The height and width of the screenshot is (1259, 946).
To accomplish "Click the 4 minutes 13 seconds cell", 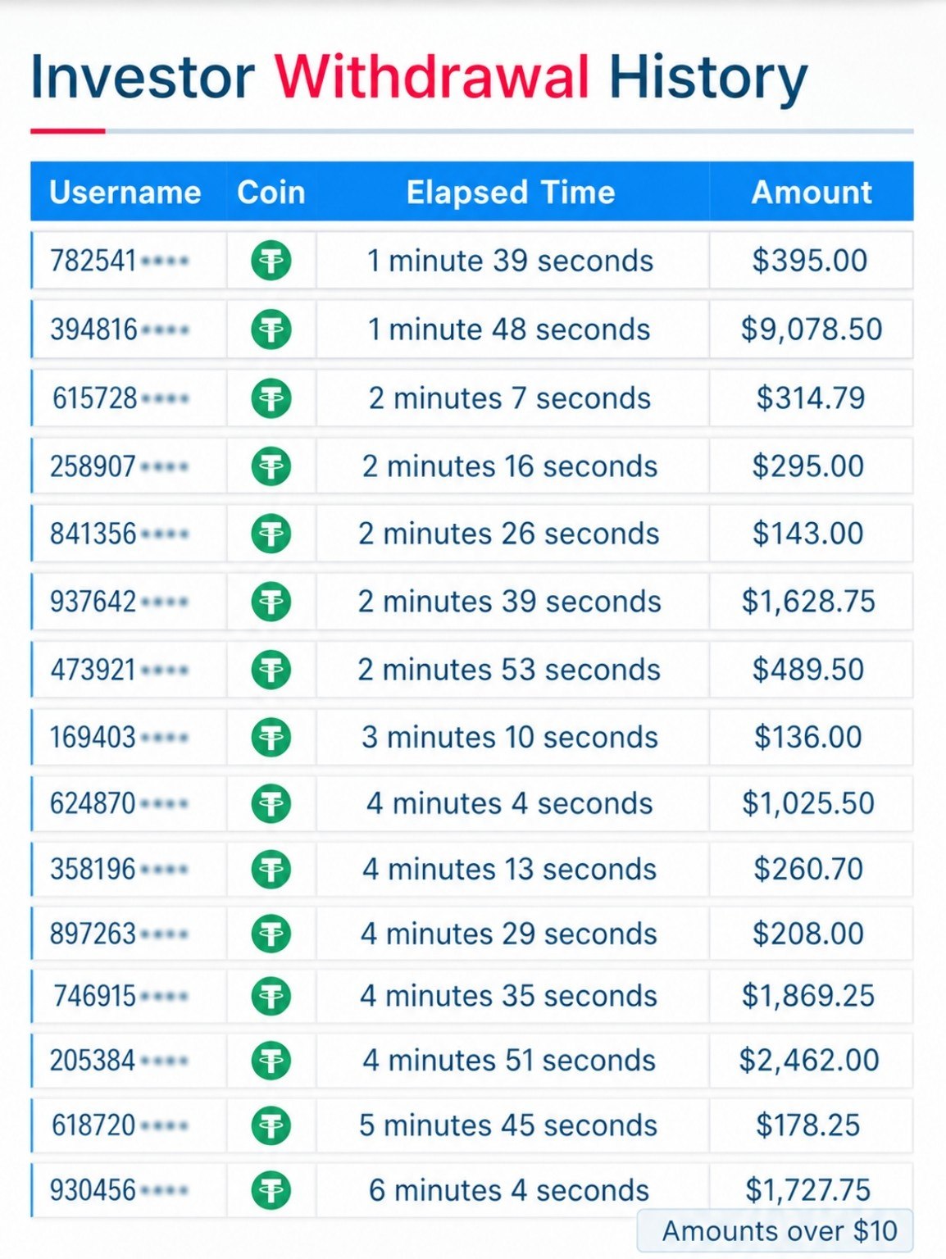I will (x=512, y=869).
